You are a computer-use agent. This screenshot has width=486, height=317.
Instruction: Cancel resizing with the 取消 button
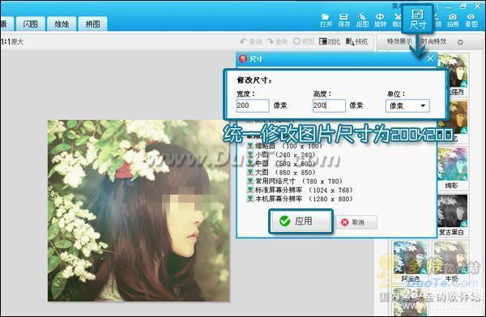click(356, 222)
